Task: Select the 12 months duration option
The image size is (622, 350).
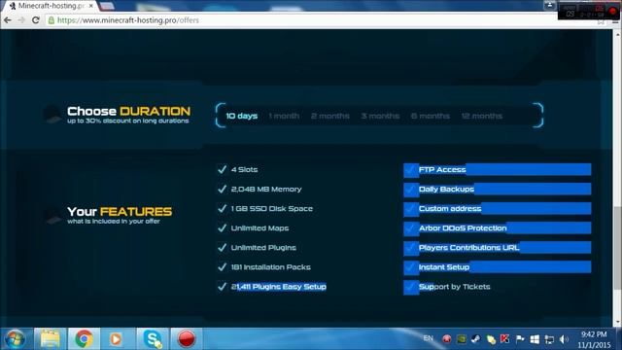Action: pos(482,116)
